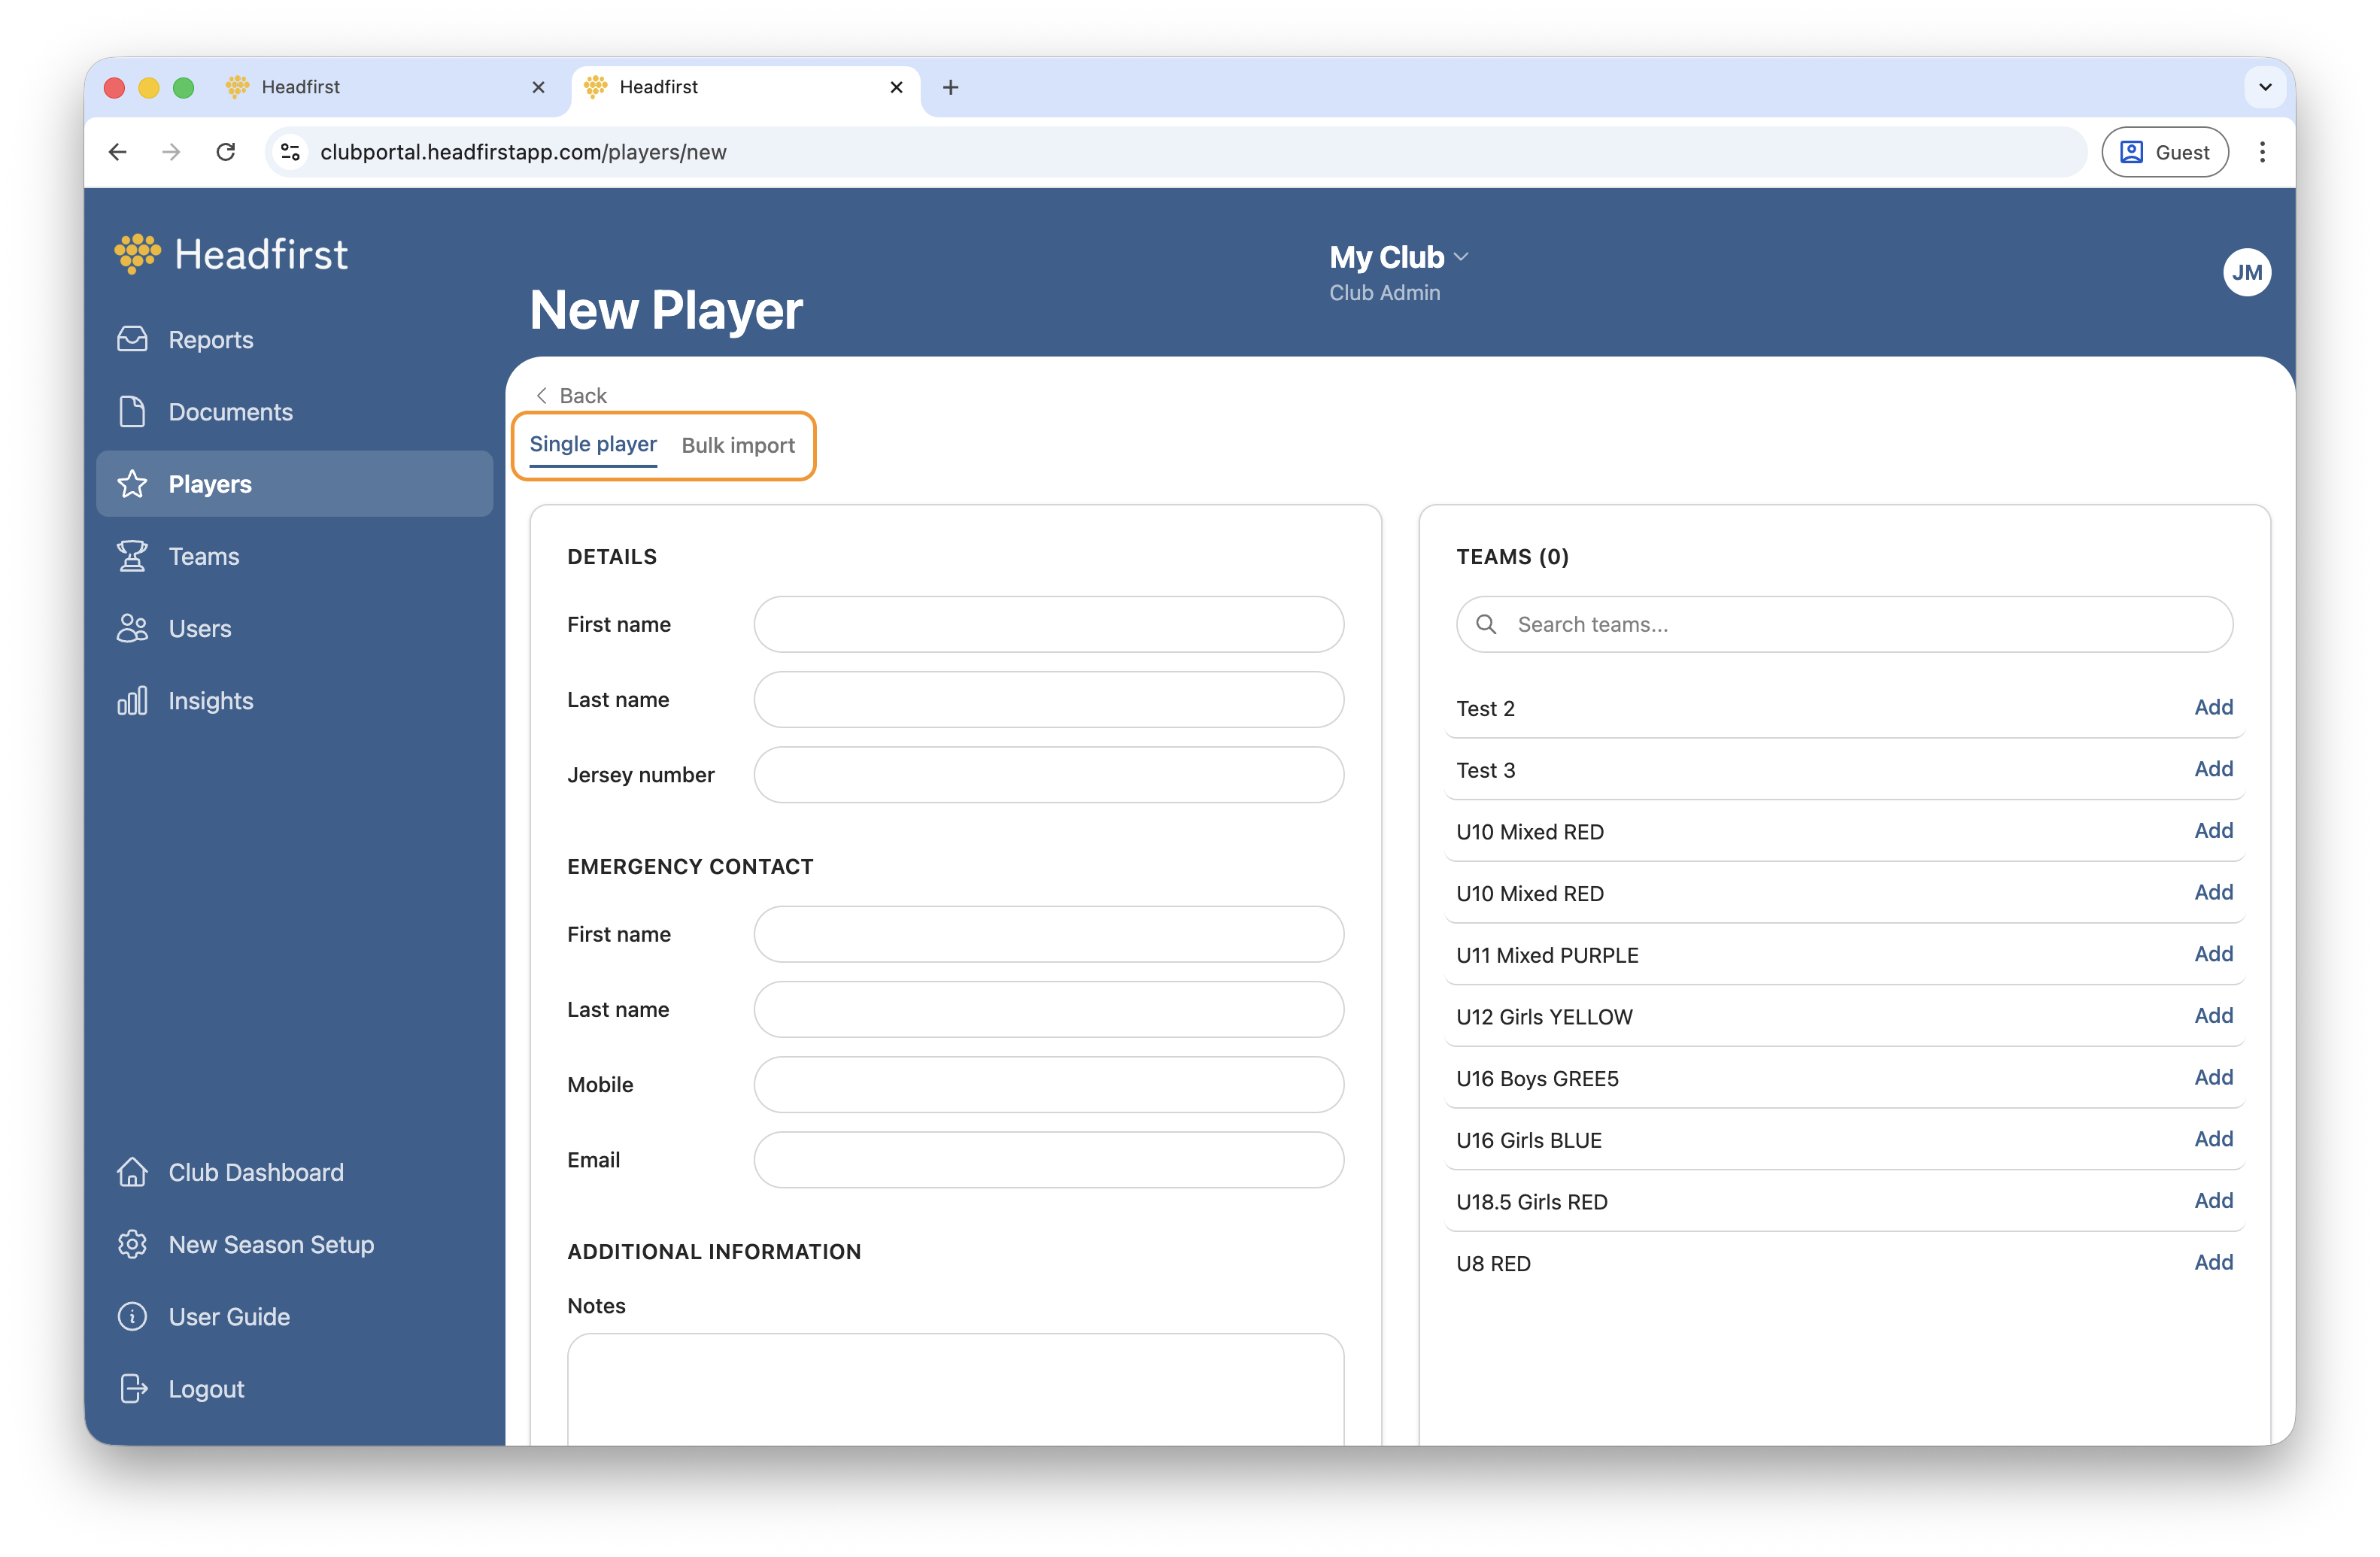Click the Teams trophy icon
Screen dimensions: 2380x1557
pyautogui.click(x=132, y=556)
